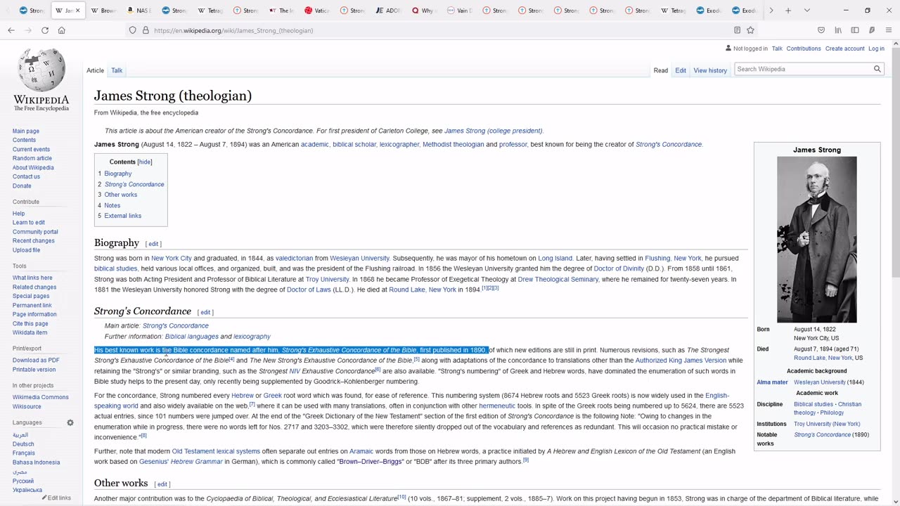Open Authorized King James Version link
Viewport: 900px width, 506px height.
[x=681, y=361]
